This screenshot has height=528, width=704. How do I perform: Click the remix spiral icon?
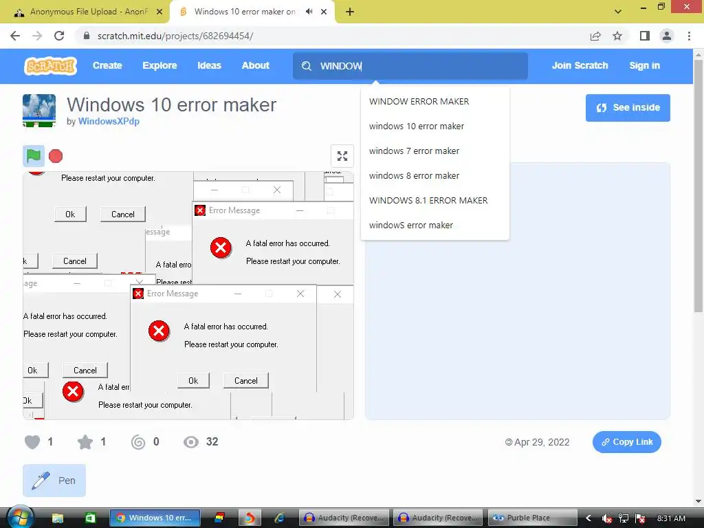pyautogui.click(x=137, y=442)
